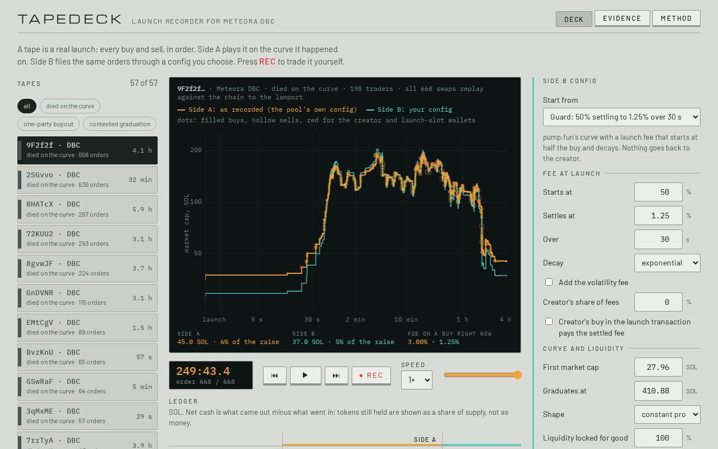Click the red REC word in the intro
Image resolution: width=718 pixels, height=449 pixels.
pos(267,62)
